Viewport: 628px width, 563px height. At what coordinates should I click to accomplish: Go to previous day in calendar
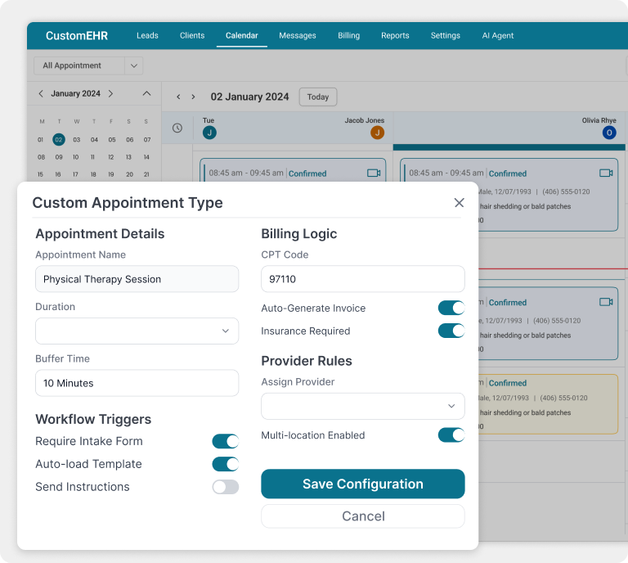[178, 97]
